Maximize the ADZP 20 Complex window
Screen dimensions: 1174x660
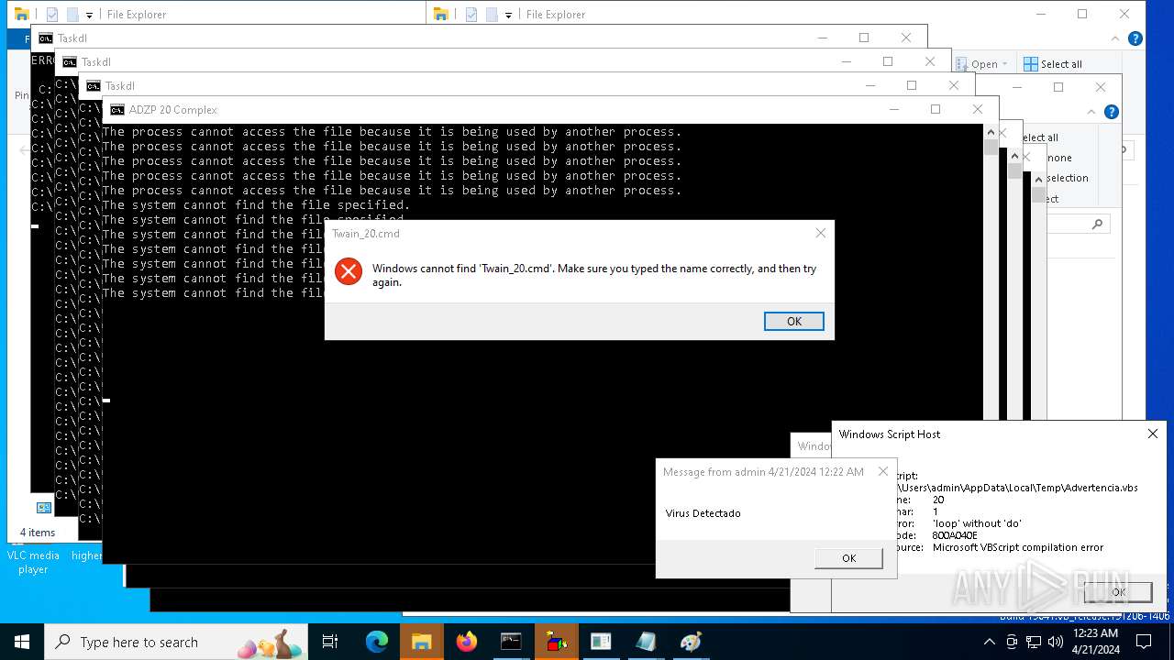[936, 109]
